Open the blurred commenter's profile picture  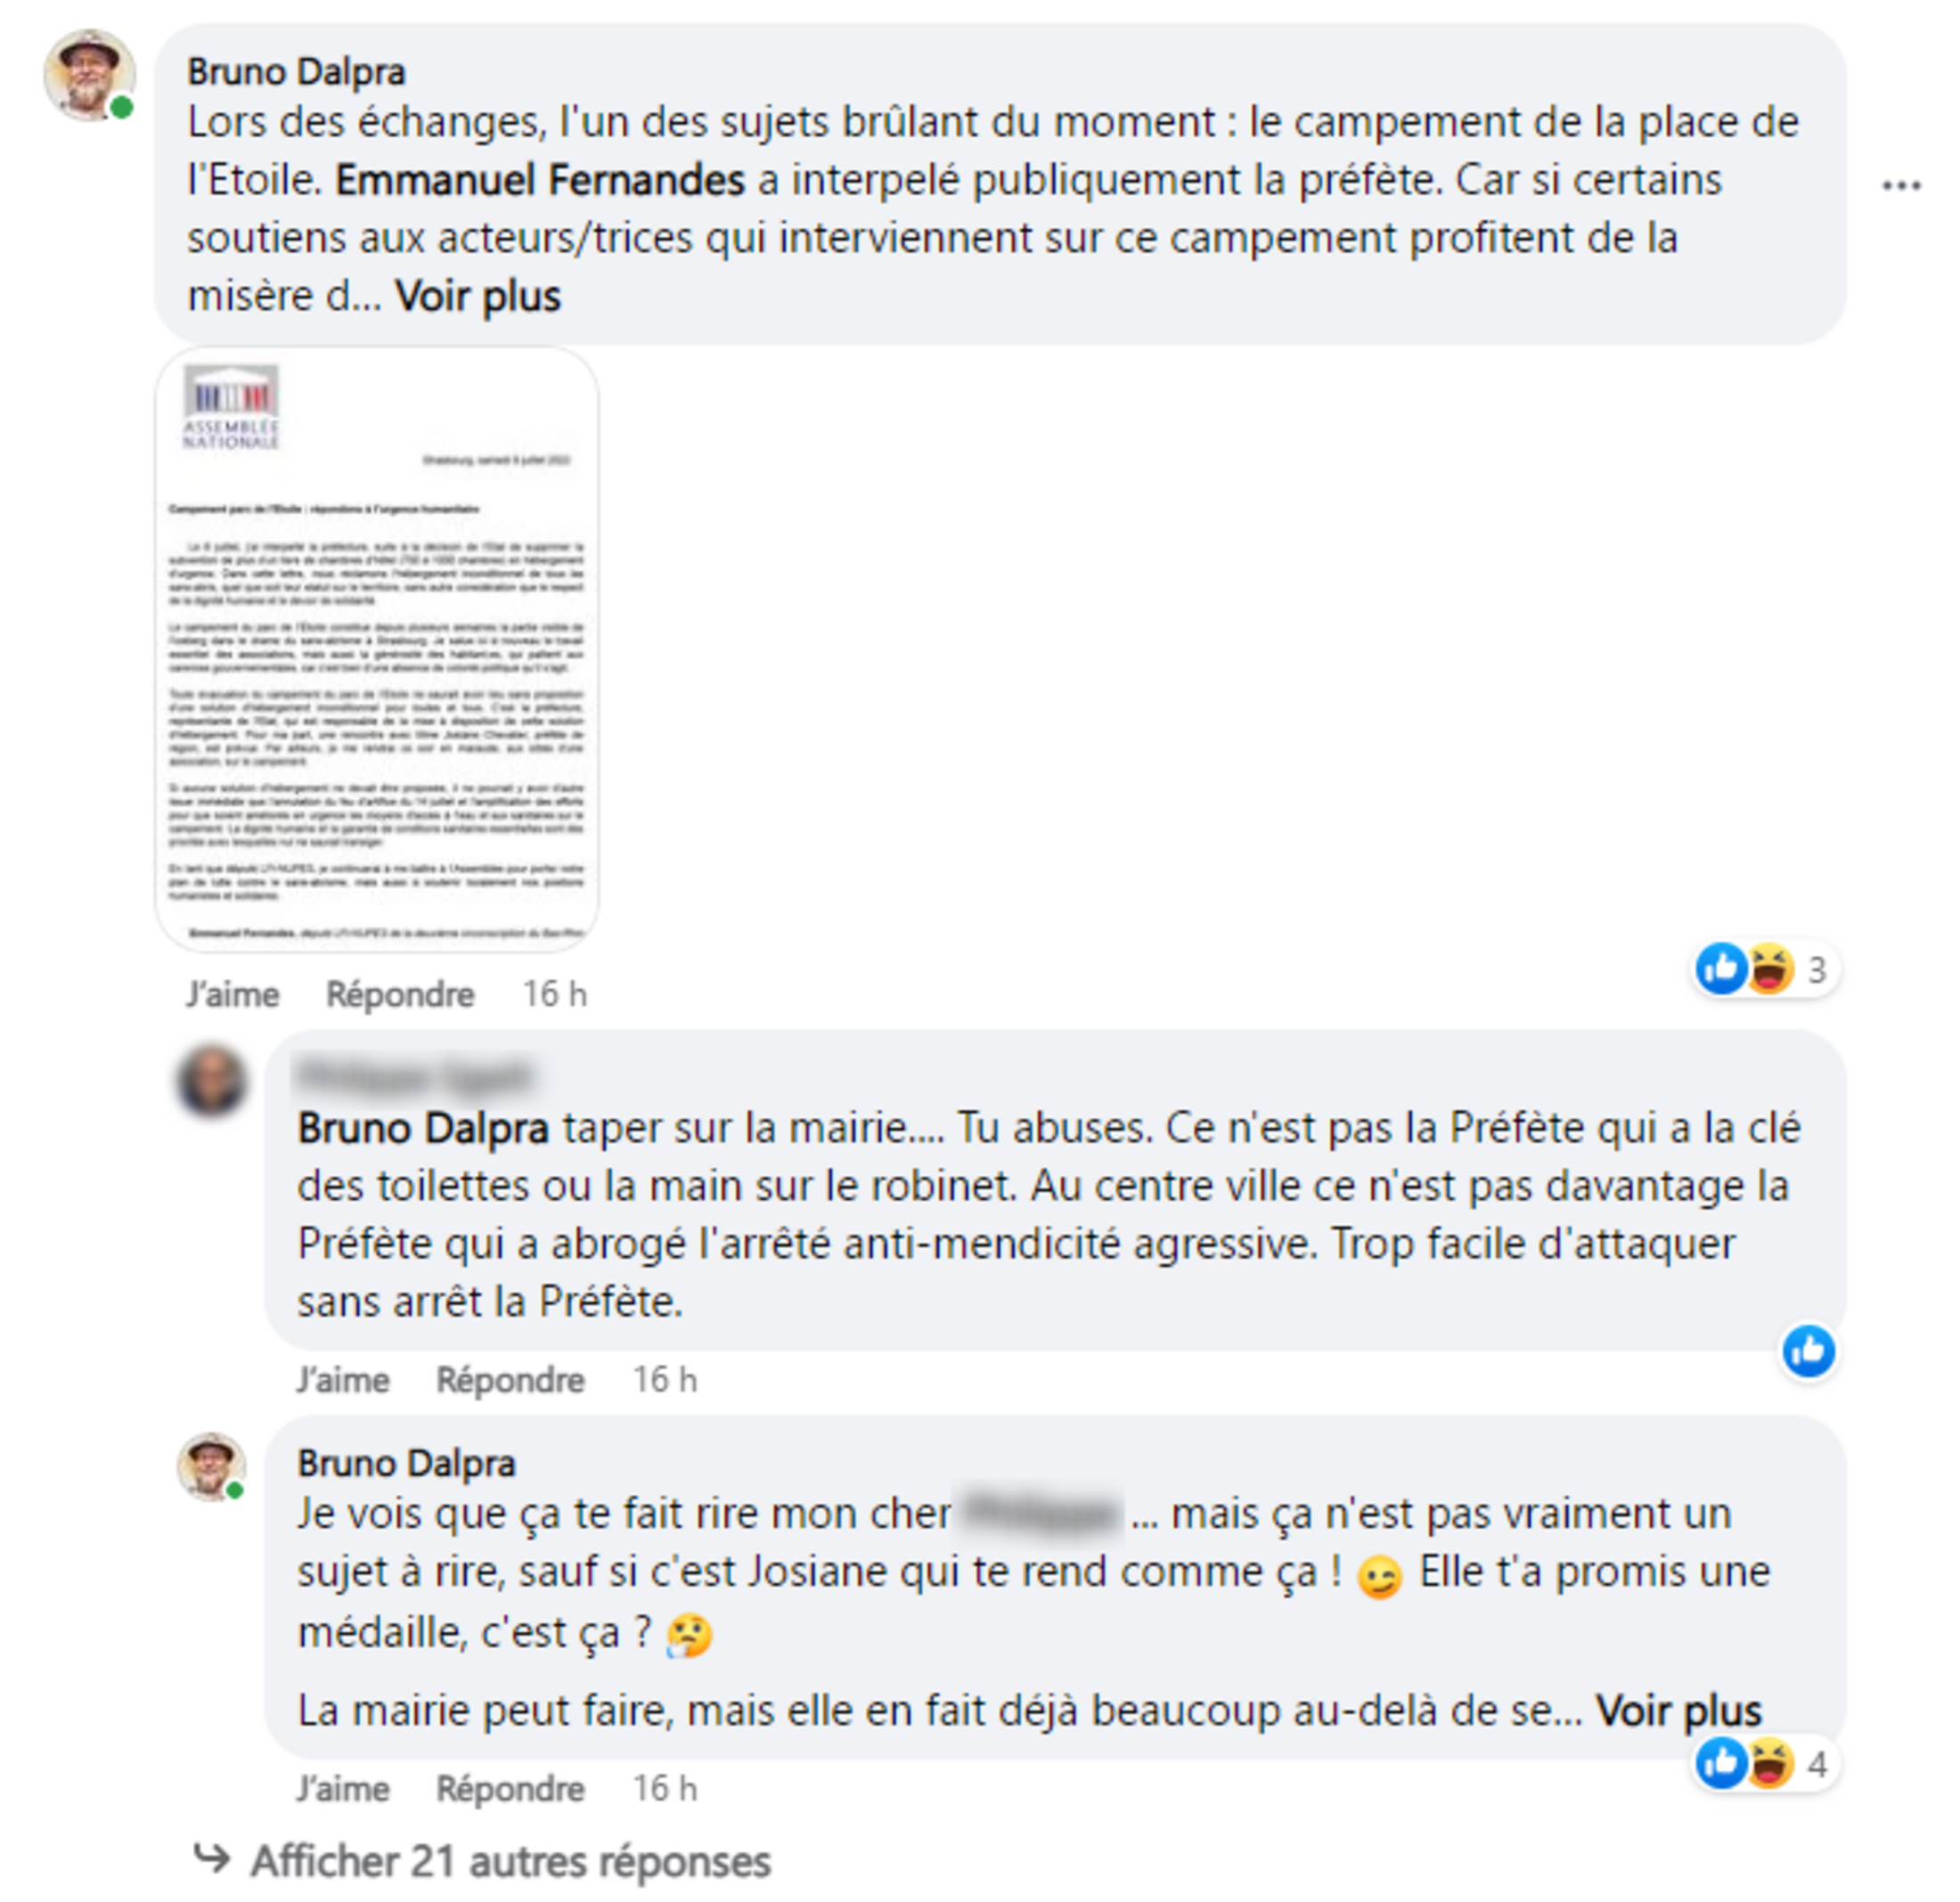(x=212, y=1080)
